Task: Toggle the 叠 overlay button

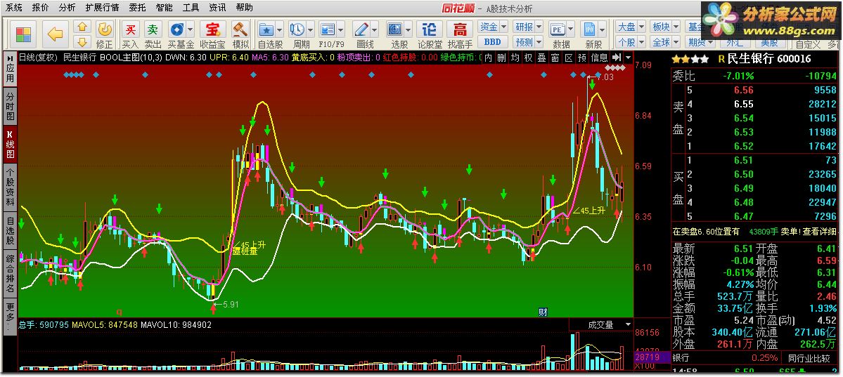Action: point(542,57)
